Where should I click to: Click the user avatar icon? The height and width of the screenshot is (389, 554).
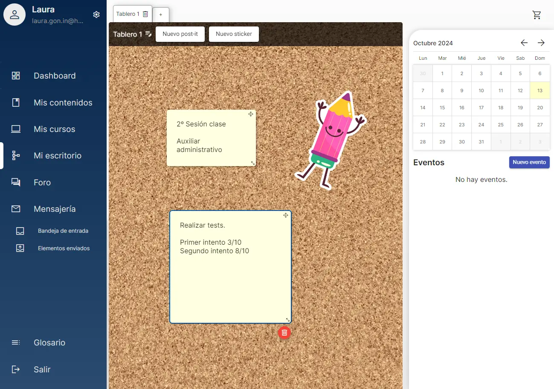[x=15, y=15]
